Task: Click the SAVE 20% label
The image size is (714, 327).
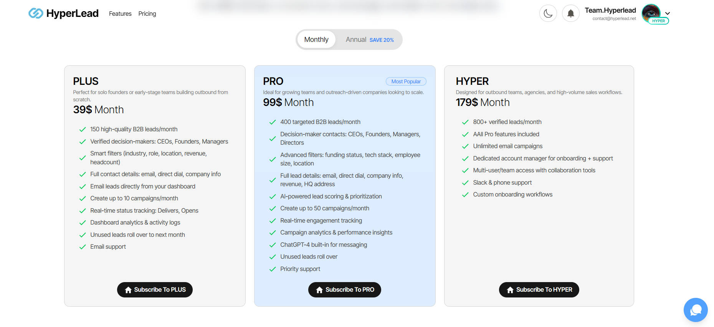Action: (x=382, y=40)
